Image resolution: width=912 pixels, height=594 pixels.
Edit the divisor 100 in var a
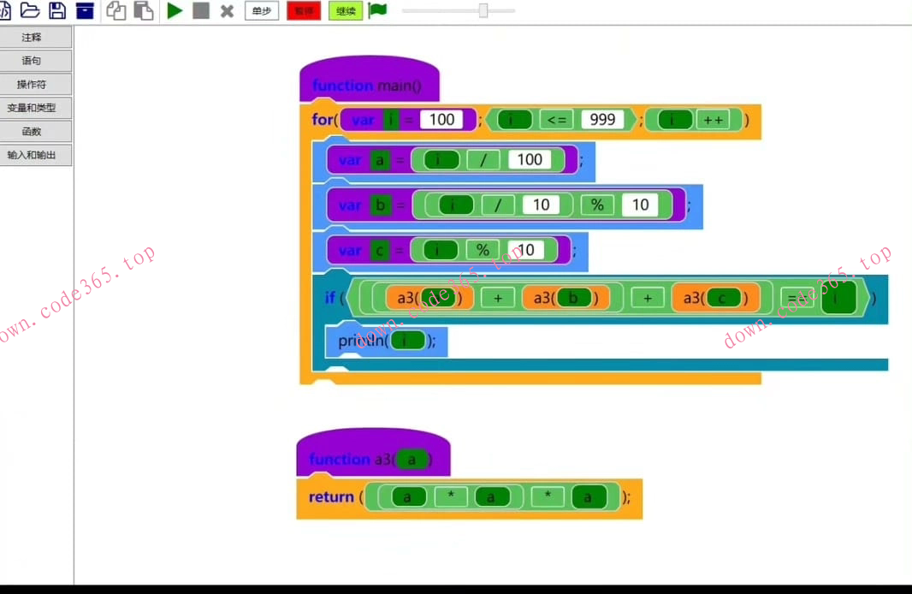530,159
